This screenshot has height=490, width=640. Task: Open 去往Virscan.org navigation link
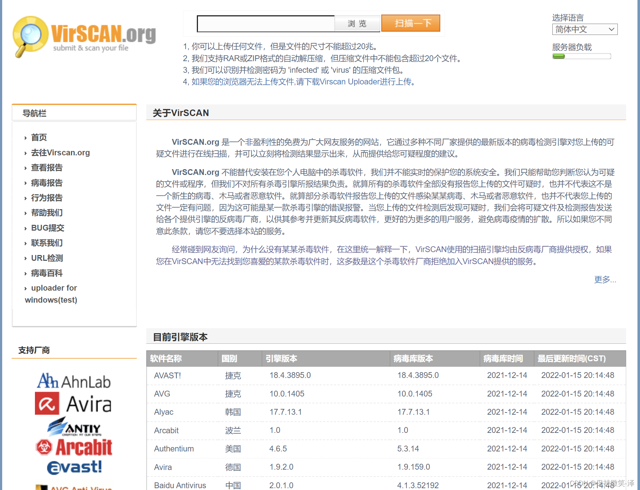pyautogui.click(x=60, y=153)
